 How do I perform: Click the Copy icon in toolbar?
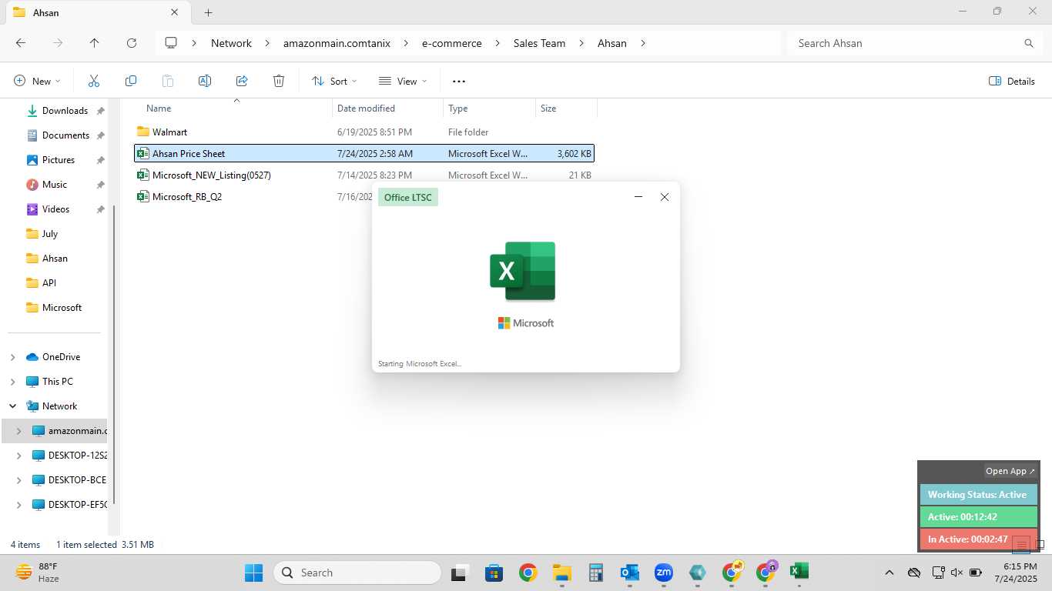tap(131, 81)
